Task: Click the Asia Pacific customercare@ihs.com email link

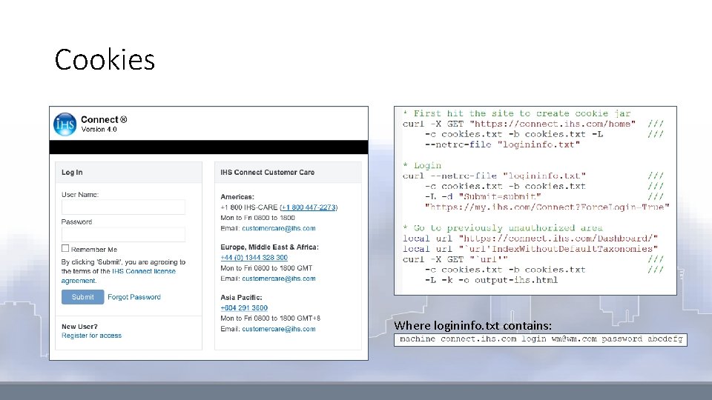Action: (278, 329)
